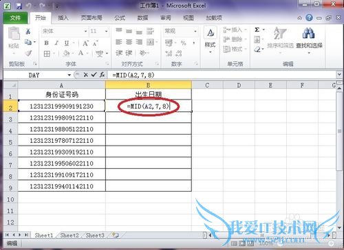Switch to the Sheet2 worksheet tab
Viewport: 344px width, 250px height.
(69, 235)
